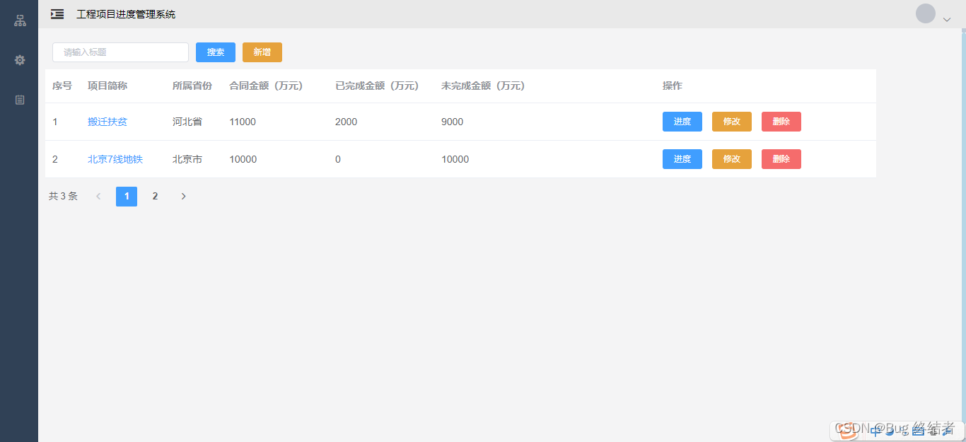Click 进度 button for 搬迁扶贫 row
Image resolution: width=966 pixels, height=442 pixels.
pos(682,122)
